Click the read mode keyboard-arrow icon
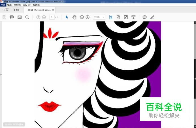Viewport: 196px width, 128px height. coord(133,17)
